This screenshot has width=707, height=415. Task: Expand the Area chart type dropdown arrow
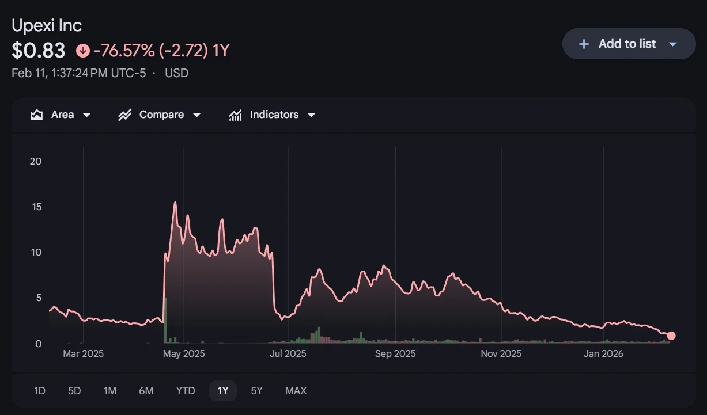87,115
